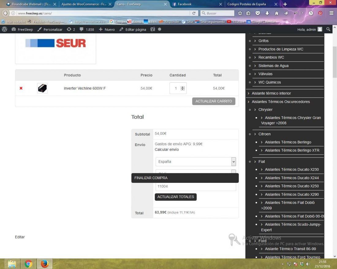Screen dimensions: 337x269
Task: Click the address bar URL field
Action: tap(103, 13)
